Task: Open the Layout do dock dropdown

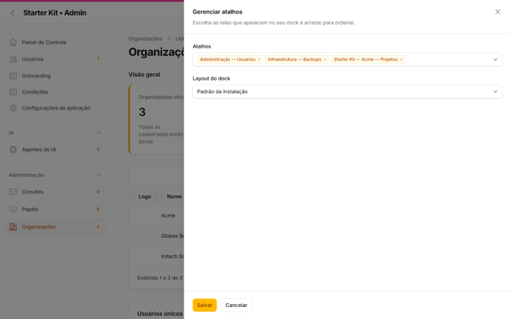Action: (348, 92)
